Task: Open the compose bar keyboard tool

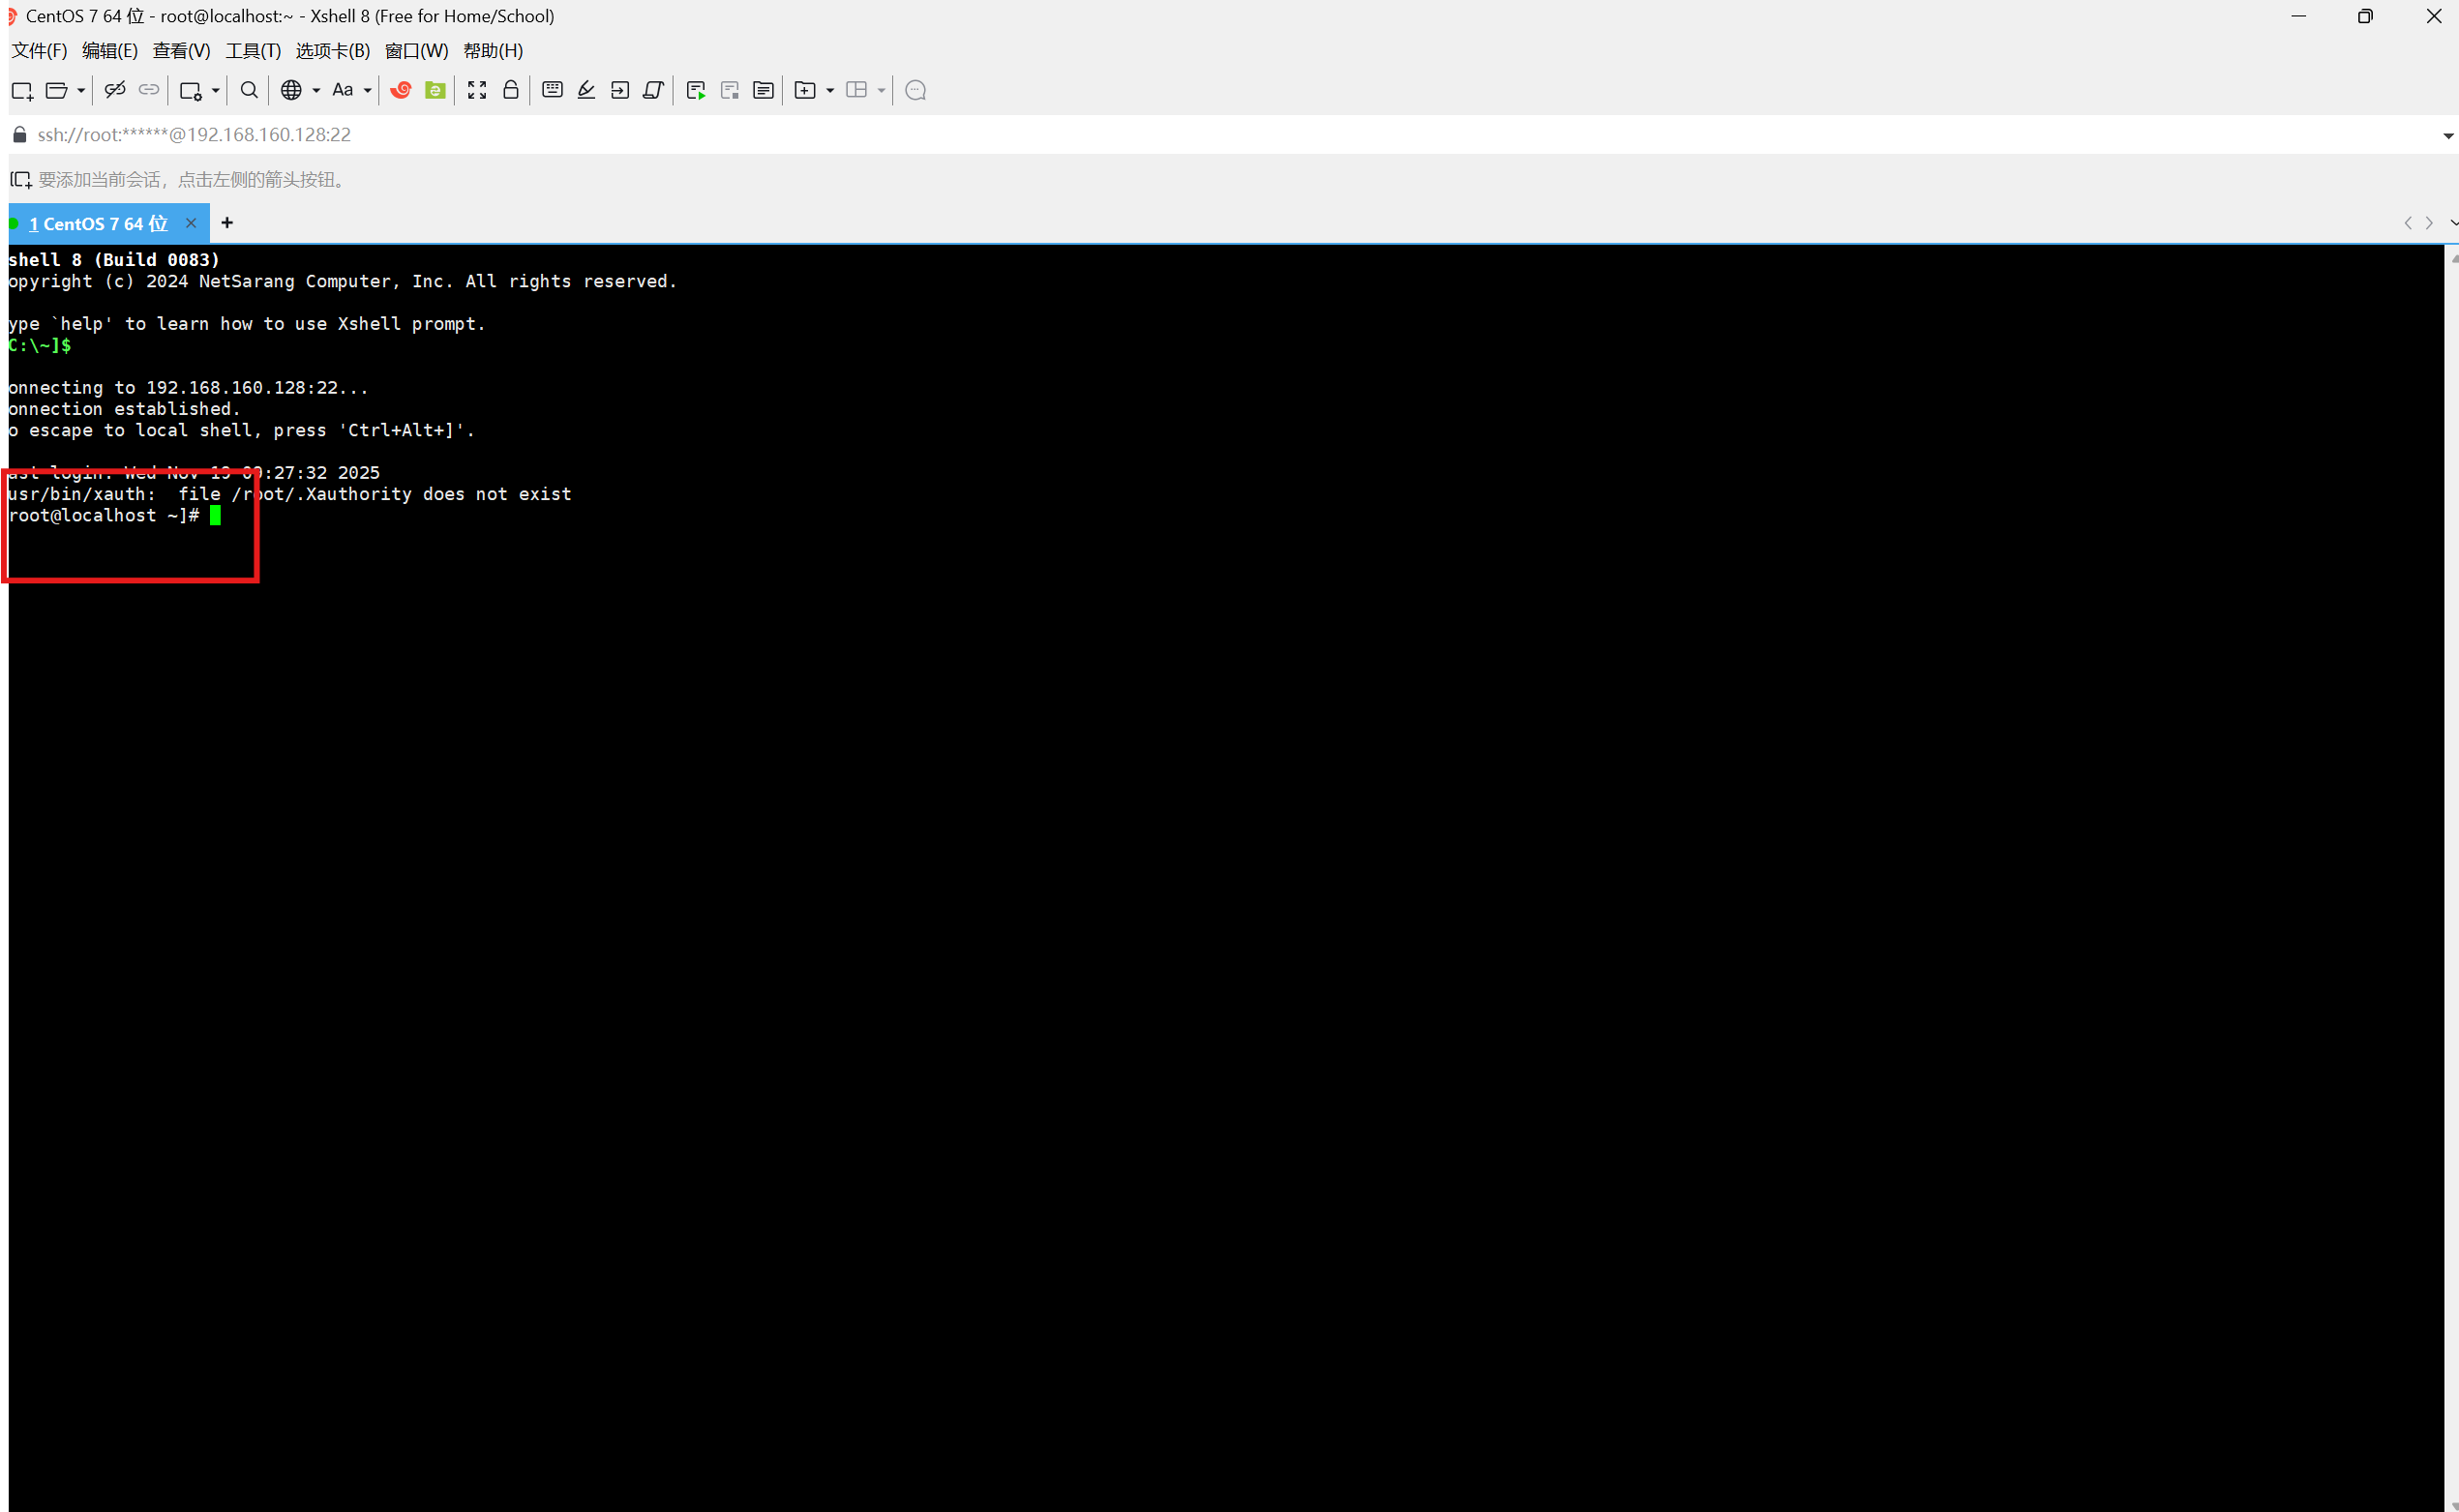Action: [552, 90]
